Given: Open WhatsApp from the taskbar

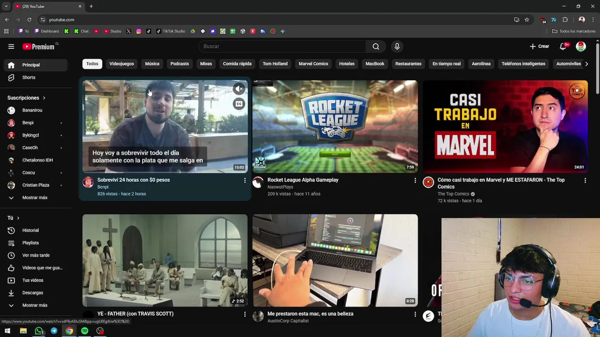Looking at the screenshot, I should click(39, 331).
